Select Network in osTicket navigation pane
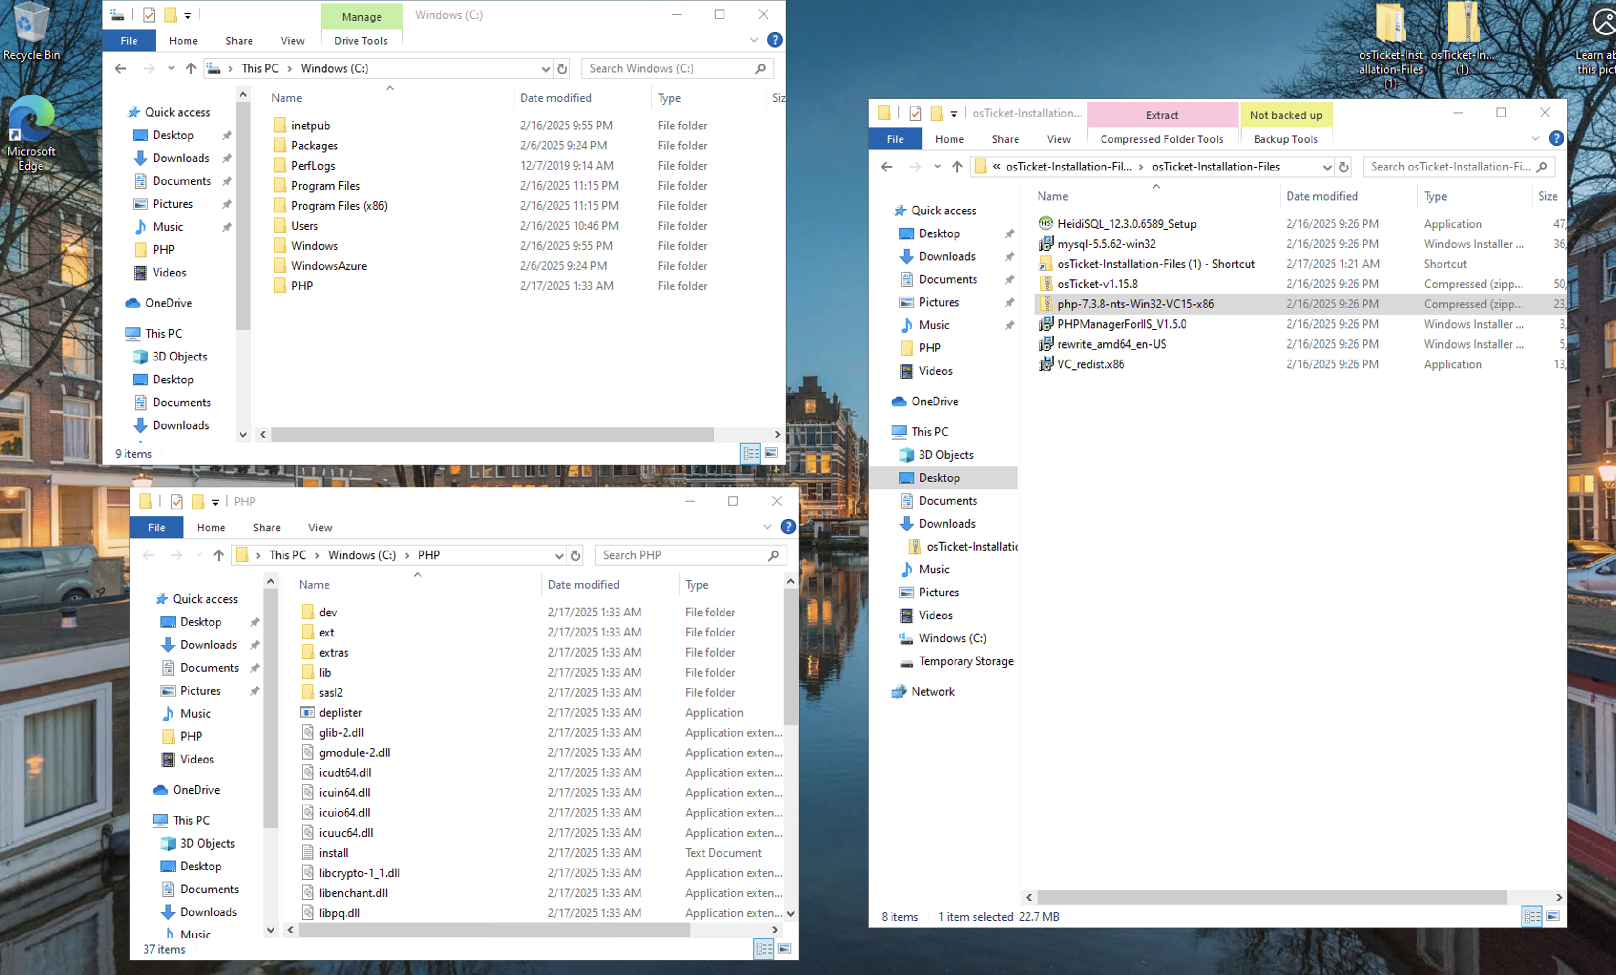 (x=933, y=691)
